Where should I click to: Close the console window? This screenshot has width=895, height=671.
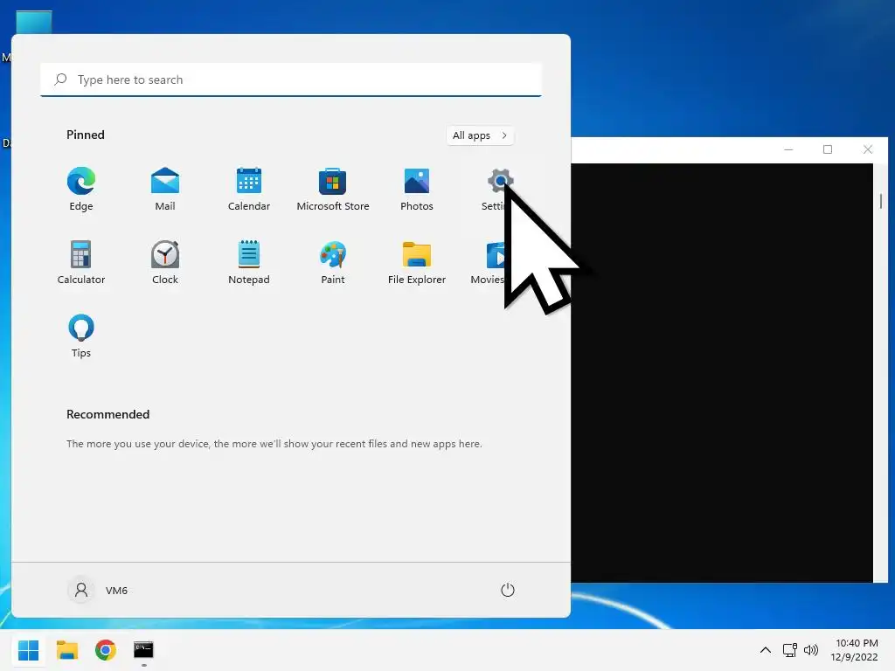868,149
